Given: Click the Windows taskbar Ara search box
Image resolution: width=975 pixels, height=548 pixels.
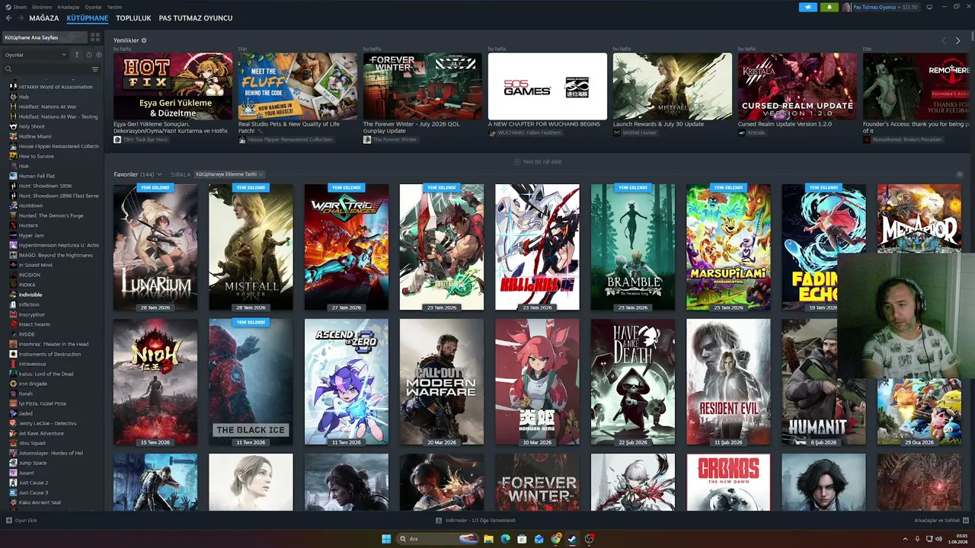Looking at the screenshot, I should click(x=437, y=539).
